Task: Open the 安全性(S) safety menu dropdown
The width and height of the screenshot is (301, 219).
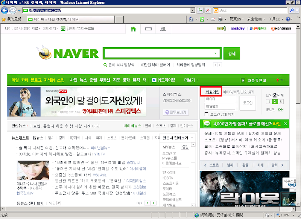Action: (x=256, y=19)
